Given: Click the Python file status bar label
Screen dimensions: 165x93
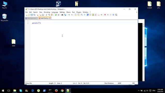Looking at the screenshot, I should pos(28,83).
